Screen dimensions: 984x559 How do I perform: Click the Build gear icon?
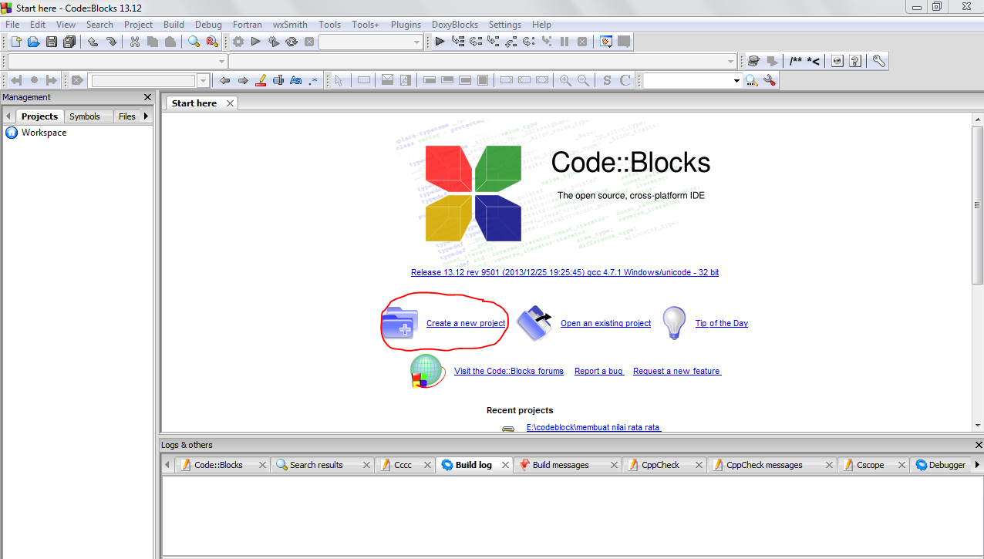(238, 42)
